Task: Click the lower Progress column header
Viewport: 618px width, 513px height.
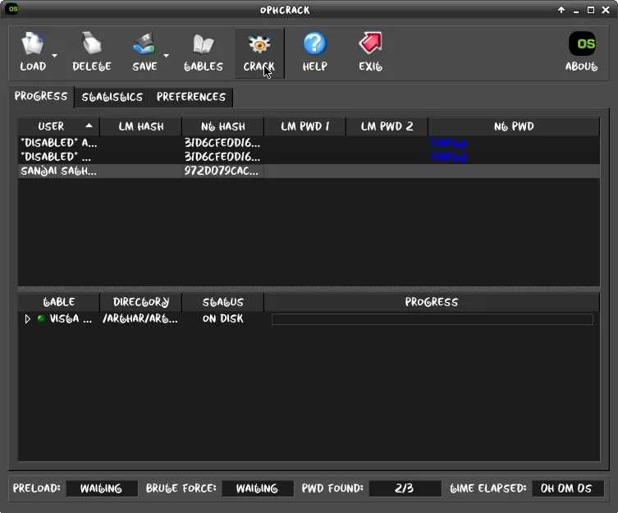Action: 432,302
